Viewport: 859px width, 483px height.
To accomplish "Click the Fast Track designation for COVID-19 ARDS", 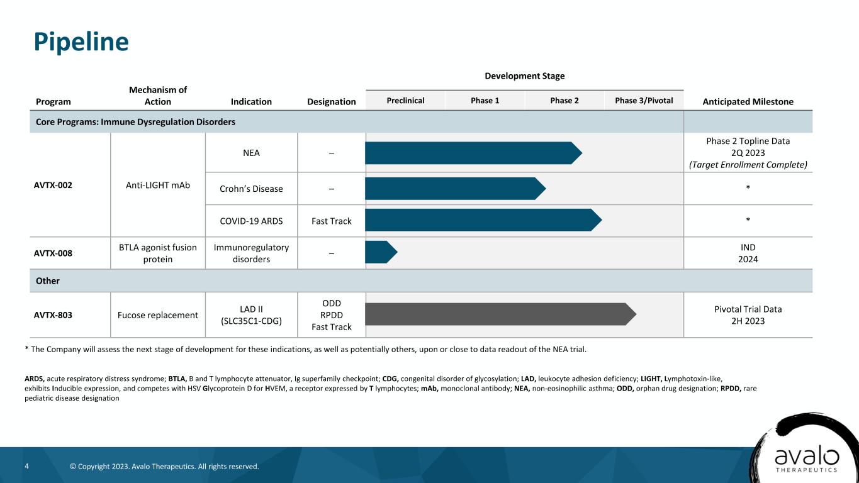I will click(x=331, y=221).
